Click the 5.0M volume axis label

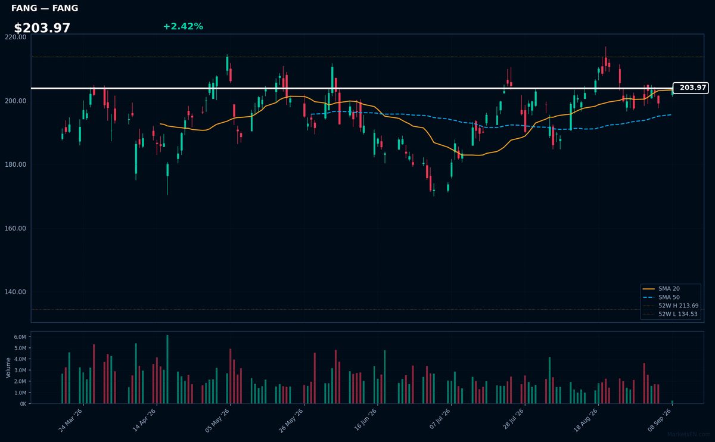pyautogui.click(x=20, y=348)
